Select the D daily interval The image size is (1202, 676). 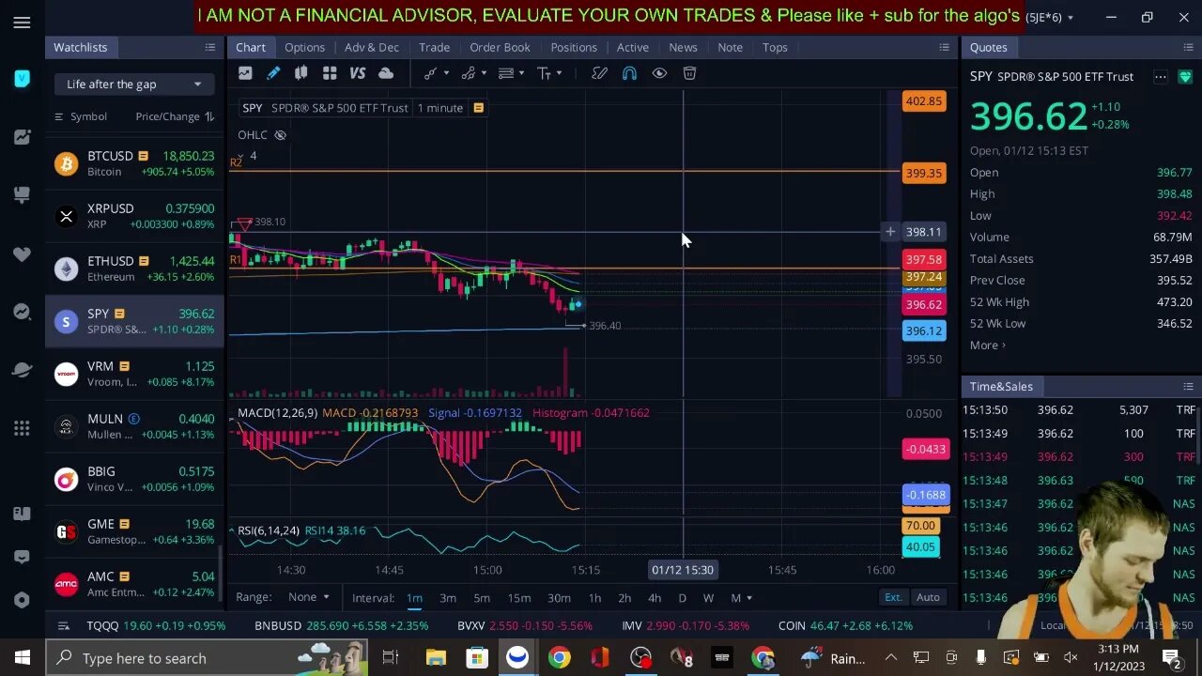[x=682, y=598]
